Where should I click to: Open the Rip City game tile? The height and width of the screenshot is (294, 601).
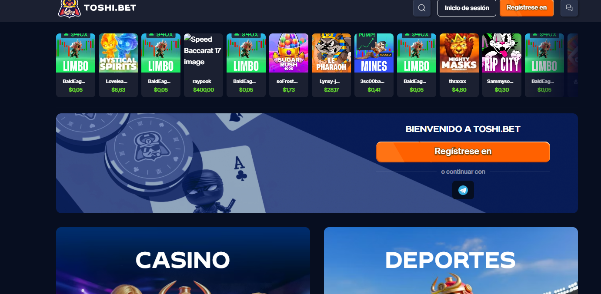pos(502,53)
